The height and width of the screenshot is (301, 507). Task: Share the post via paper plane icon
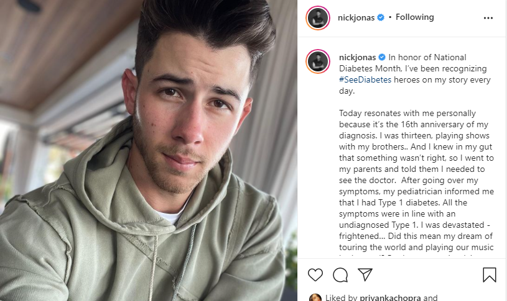[x=365, y=274]
